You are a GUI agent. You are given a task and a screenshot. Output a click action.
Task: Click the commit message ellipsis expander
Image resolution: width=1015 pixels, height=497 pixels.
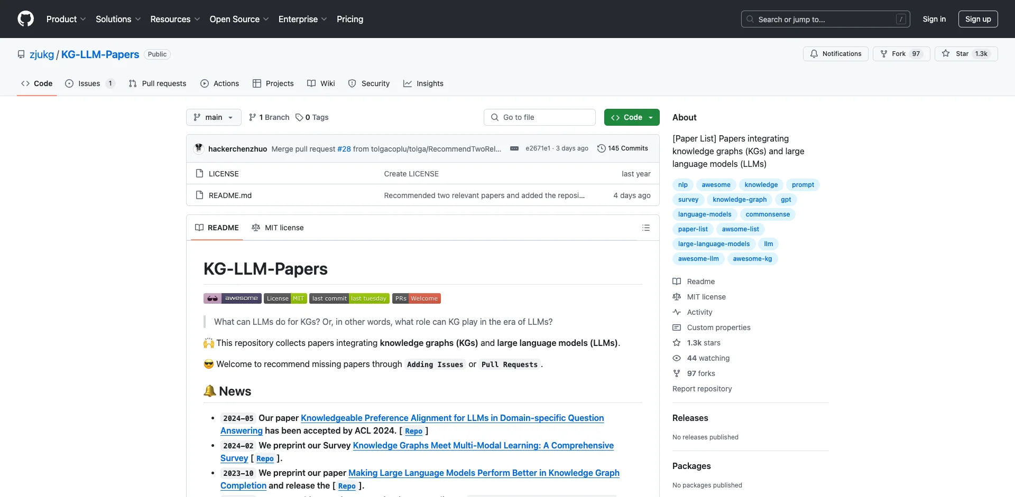tap(514, 148)
